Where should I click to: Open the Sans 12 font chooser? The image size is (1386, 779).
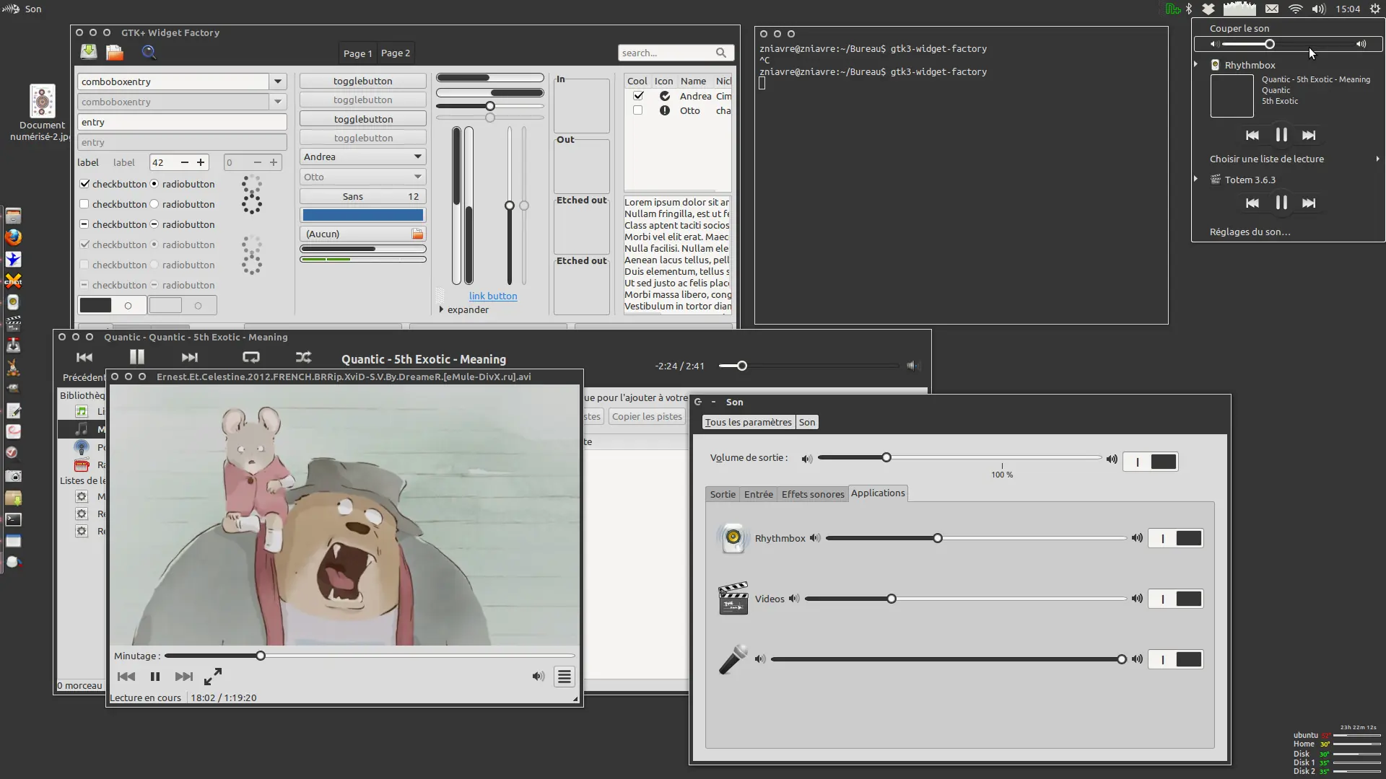click(x=362, y=196)
